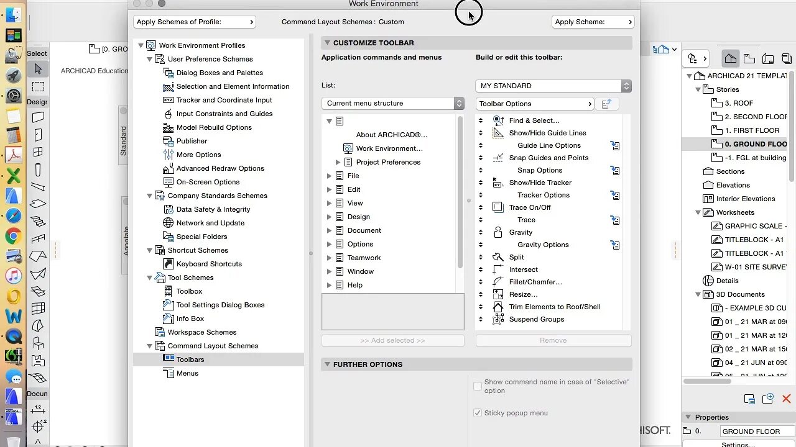This screenshot has width=796, height=447.
Task: Click the Add selected button
Action: [x=393, y=340]
